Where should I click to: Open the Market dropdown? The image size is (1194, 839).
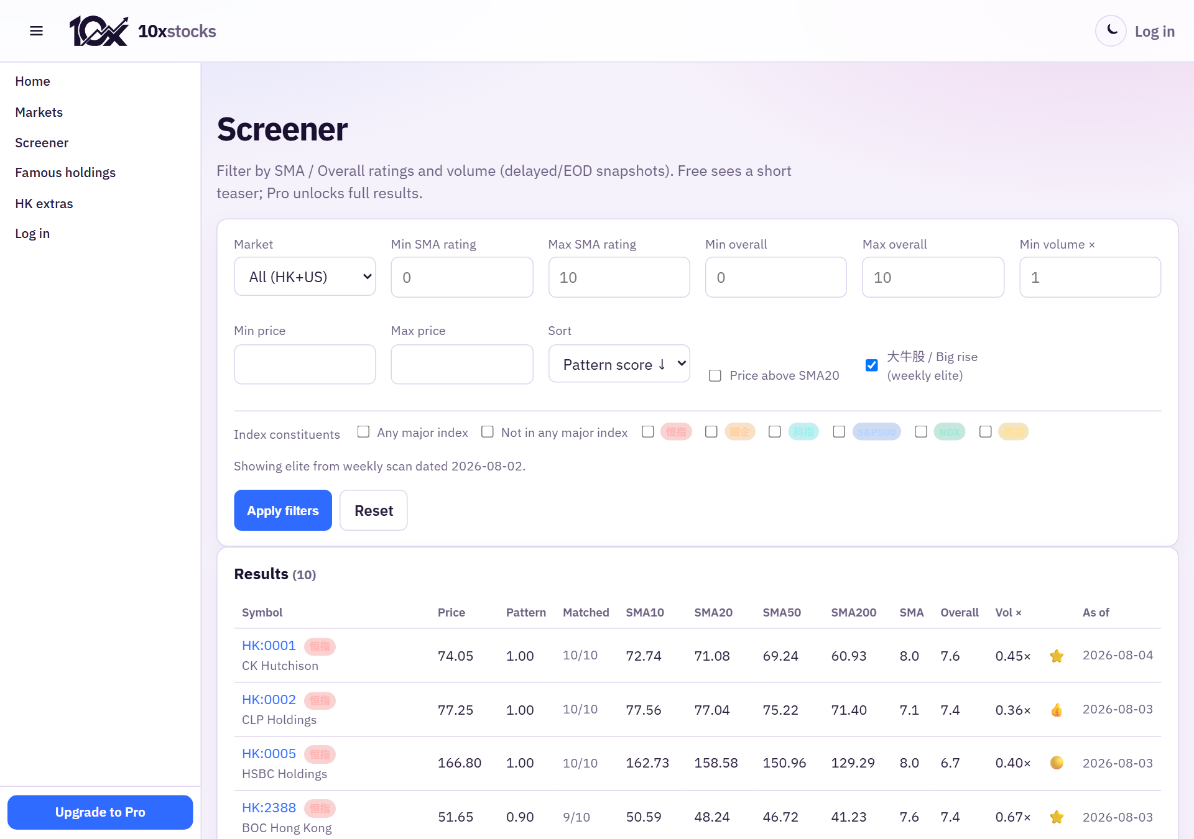point(305,277)
